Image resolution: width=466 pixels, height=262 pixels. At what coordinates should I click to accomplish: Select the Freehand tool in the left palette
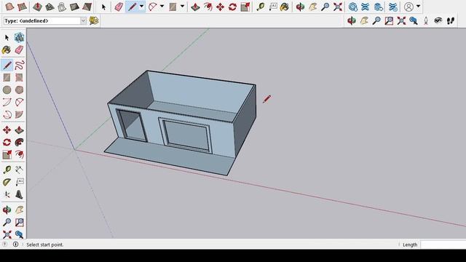pos(19,65)
